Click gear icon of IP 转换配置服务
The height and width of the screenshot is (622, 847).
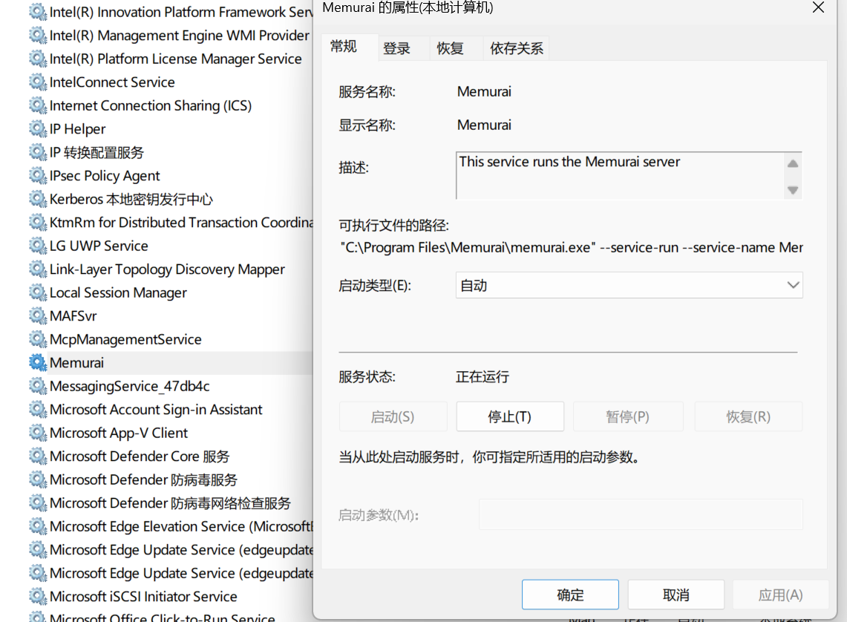(x=38, y=152)
